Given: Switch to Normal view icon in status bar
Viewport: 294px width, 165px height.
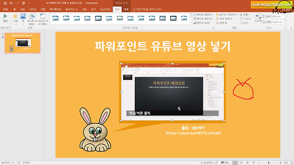Looking at the screenshot, I should (x=235, y=163).
